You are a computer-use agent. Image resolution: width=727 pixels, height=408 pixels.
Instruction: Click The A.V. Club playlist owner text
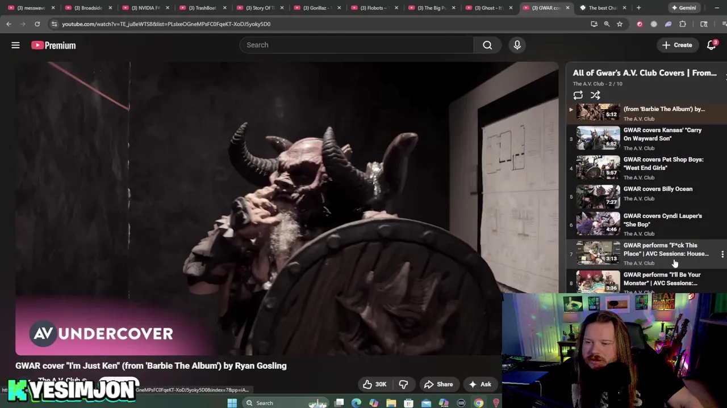click(588, 84)
